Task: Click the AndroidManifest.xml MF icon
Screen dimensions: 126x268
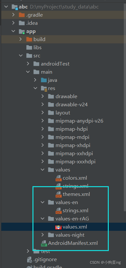Action: (x=44, y=243)
